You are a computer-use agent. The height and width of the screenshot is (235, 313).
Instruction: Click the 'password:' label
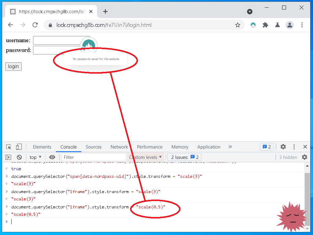(x=19, y=50)
